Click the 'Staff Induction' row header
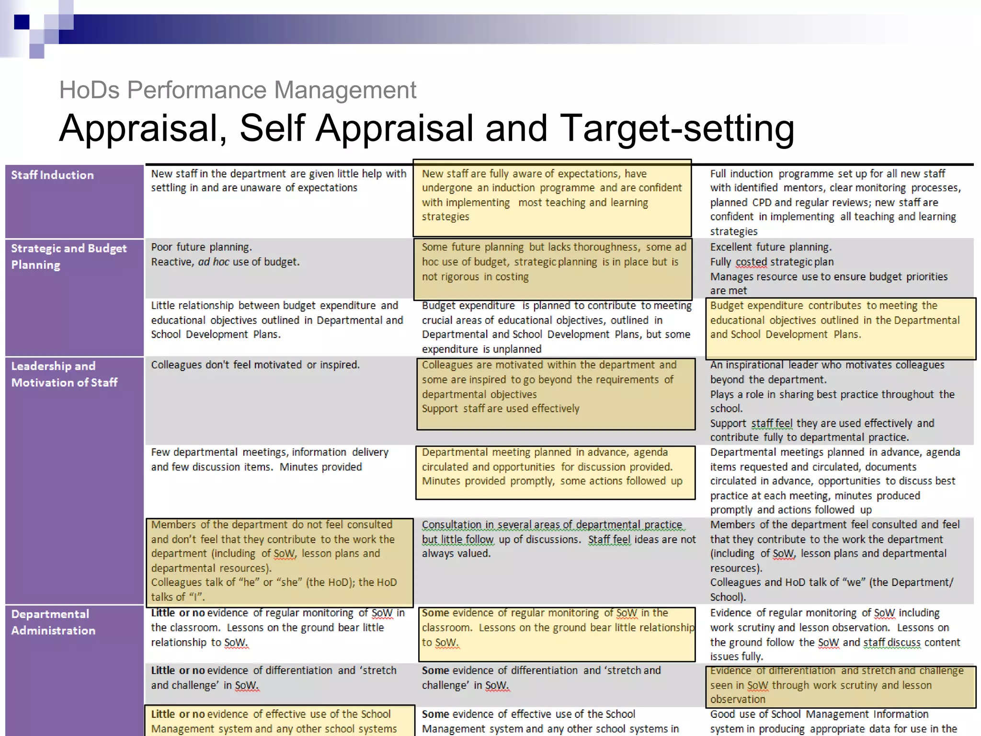The width and height of the screenshot is (981, 736). pos(74,201)
